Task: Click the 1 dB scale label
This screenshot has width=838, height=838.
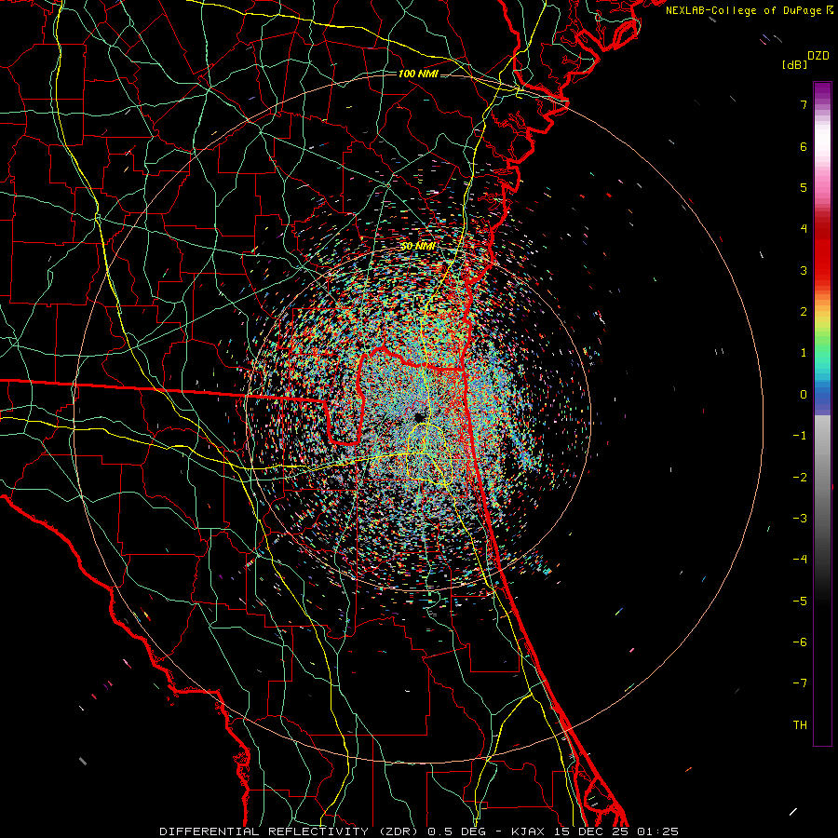Action: coord(804,353)
